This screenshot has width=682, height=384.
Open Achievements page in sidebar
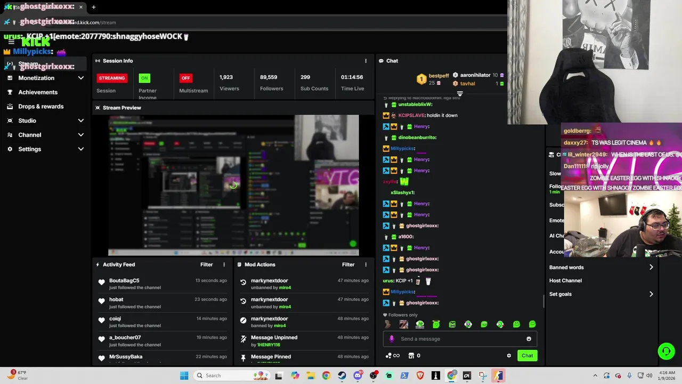pos(38,92)
